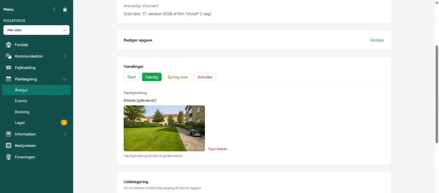Click the Start action button

click(x=131, y=77)
